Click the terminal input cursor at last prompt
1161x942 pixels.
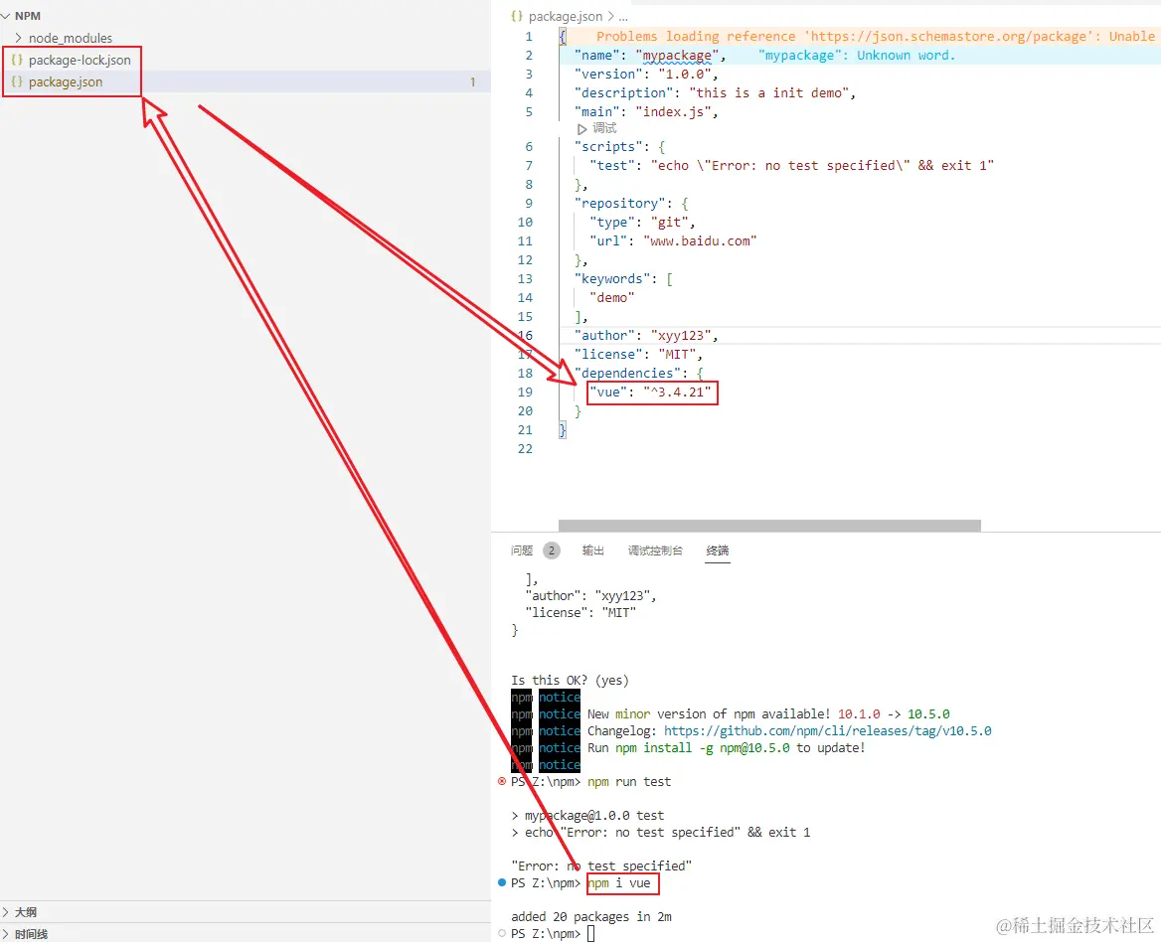click(x=590, y=934)
